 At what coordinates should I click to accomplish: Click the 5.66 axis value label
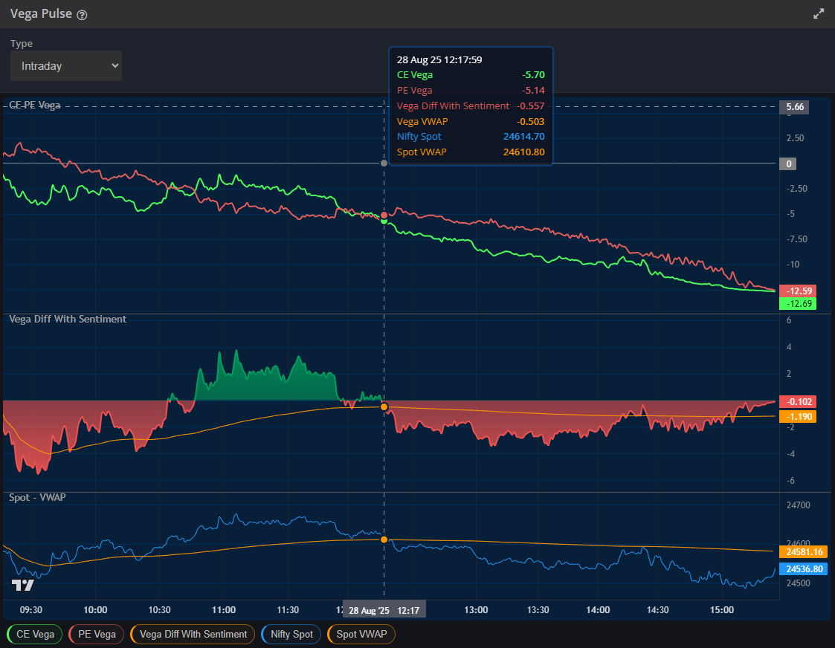tap(794, 106)
